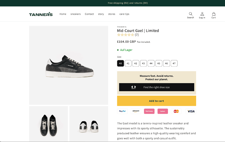225x142 pixels.
Task: Open the Search magnifier icon
Action: point(190,14)
